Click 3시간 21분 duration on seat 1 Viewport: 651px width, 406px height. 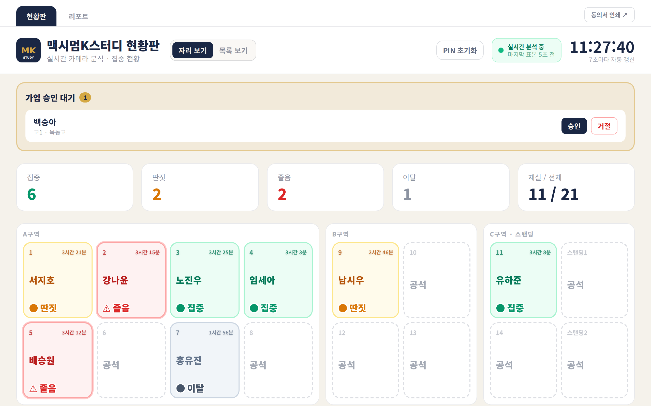(x=74, y=252)
